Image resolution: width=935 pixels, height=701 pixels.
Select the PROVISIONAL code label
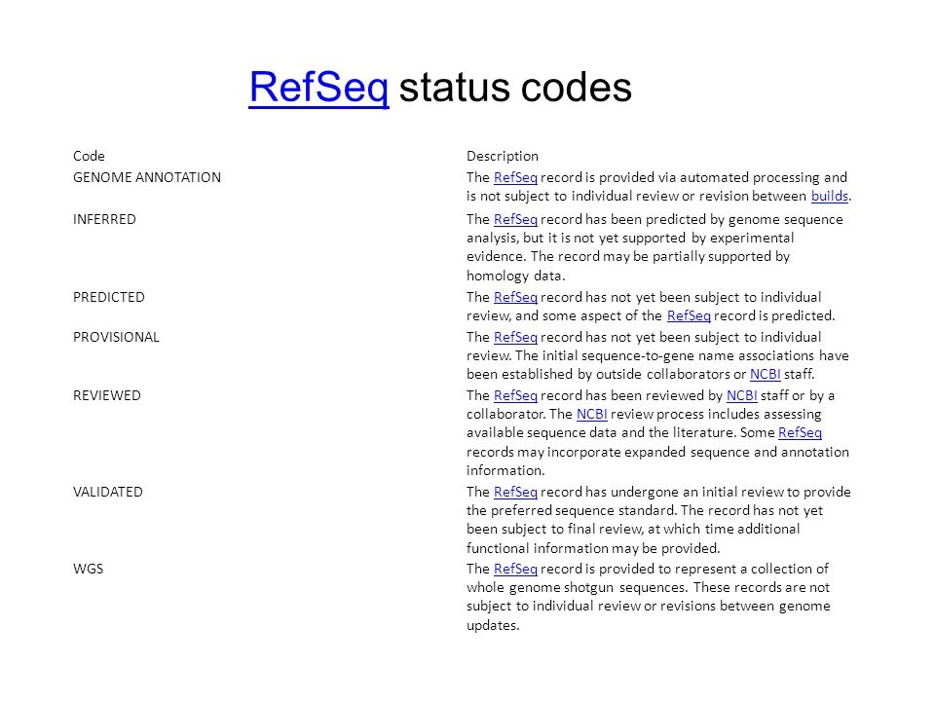click(x=116, y=337)
